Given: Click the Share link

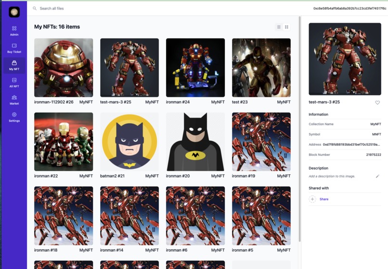Looking at the screenshot, I should coord(324,199).
